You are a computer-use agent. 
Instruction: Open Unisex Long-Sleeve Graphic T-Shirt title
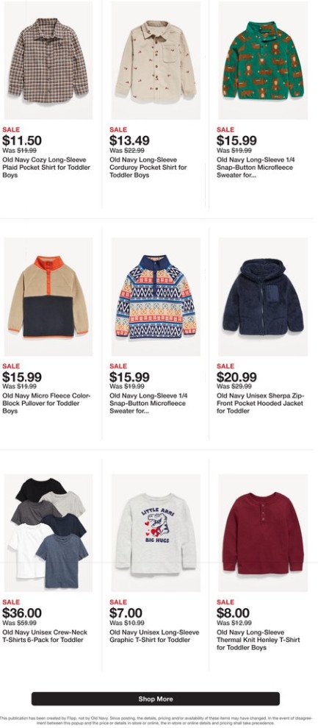[154, 636]
